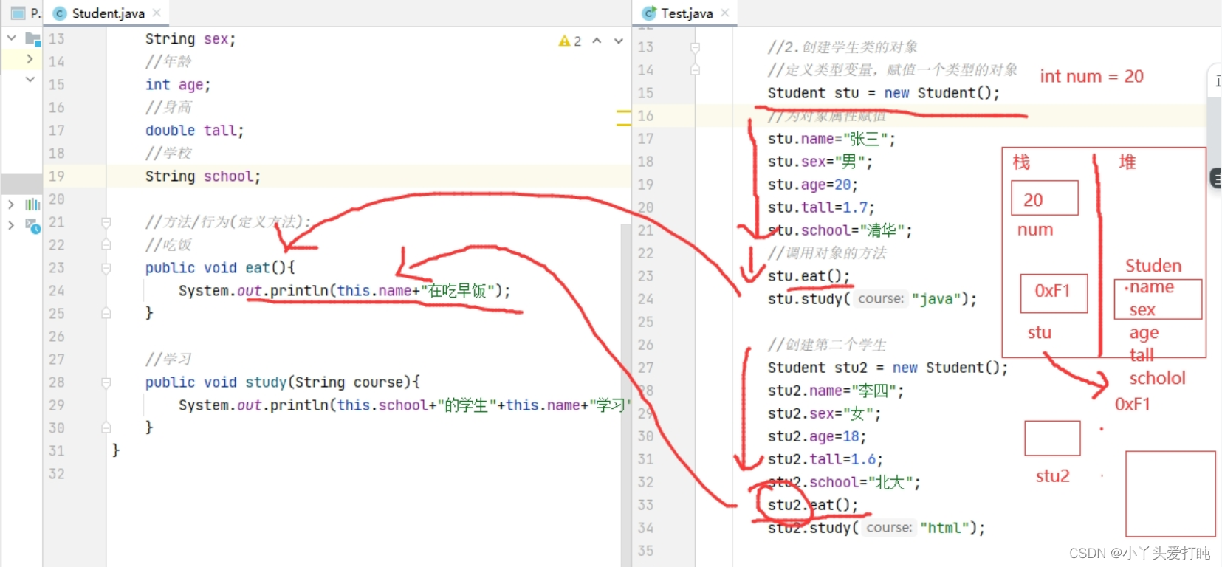Click stu.tall=1.7; assignment
Viewport: 1222px width, 567px height.
click(x=821, y=207)
